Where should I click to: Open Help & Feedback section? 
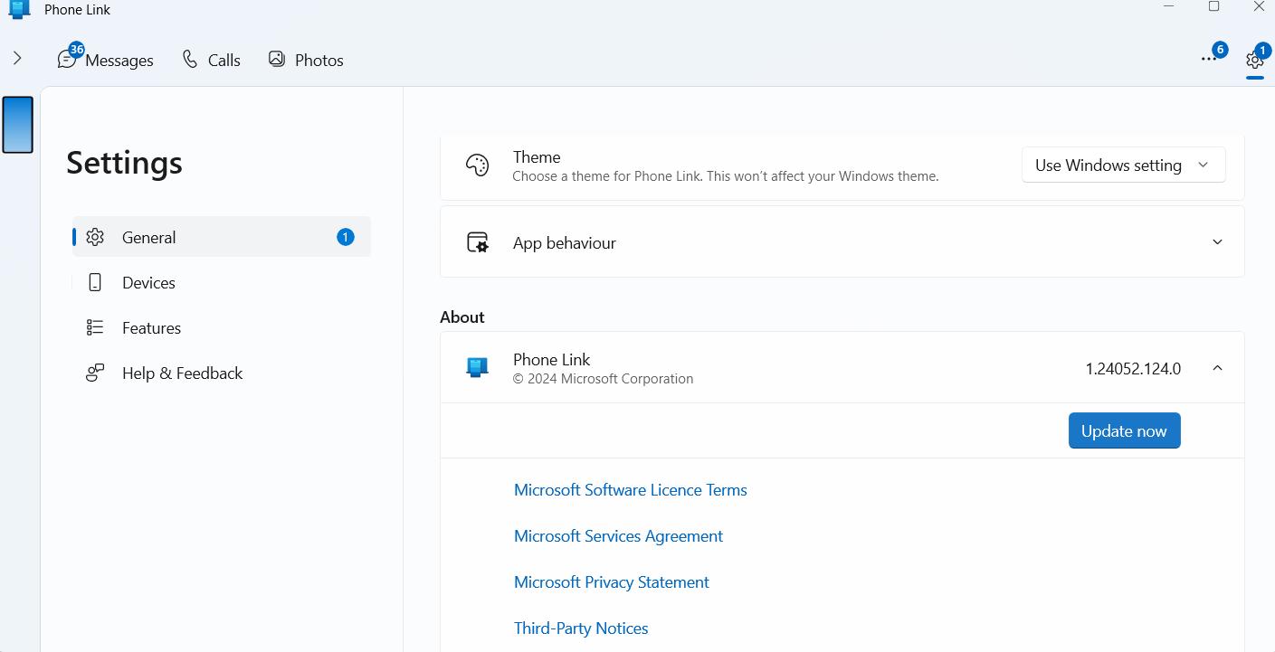click(x=182, y=373)
